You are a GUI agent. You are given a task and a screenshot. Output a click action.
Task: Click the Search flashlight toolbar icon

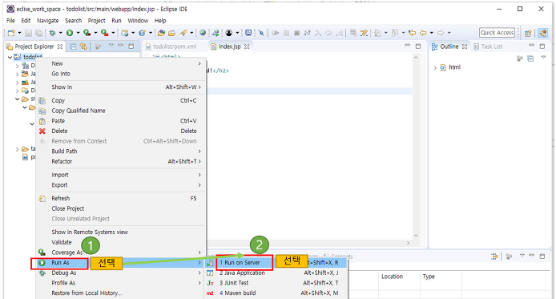[183, 33]
